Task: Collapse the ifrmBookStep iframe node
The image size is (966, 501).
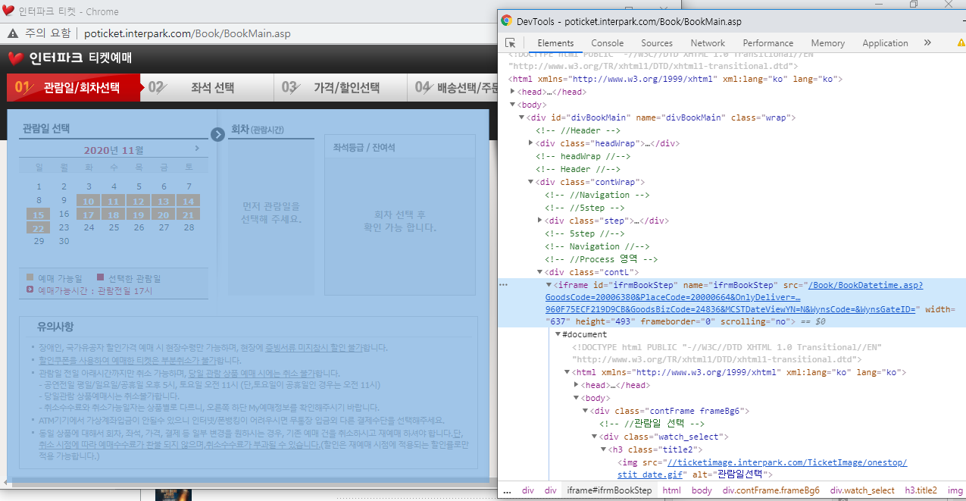Action: click(x=549, y=285)
